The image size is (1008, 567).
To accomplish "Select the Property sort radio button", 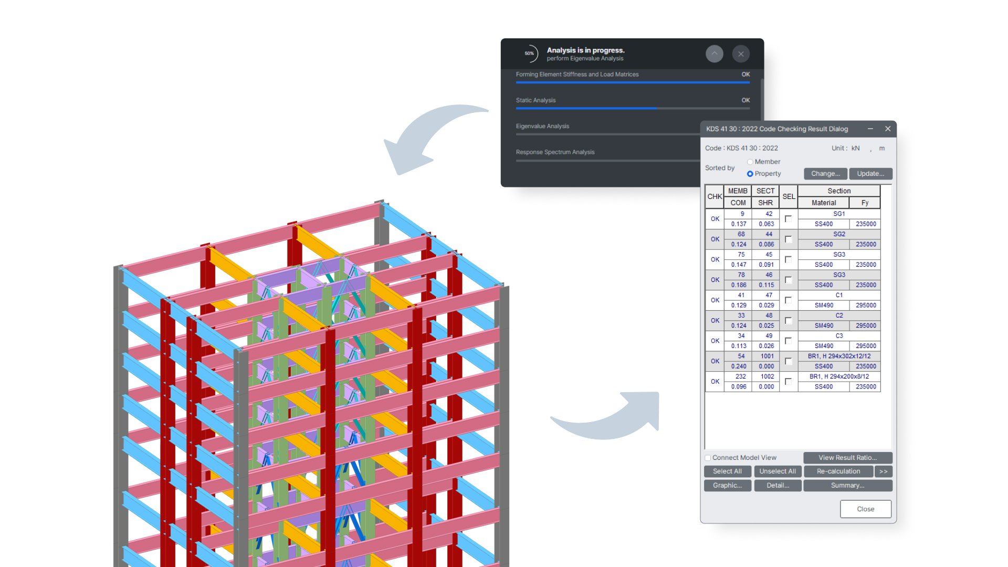I will [750, 174].
